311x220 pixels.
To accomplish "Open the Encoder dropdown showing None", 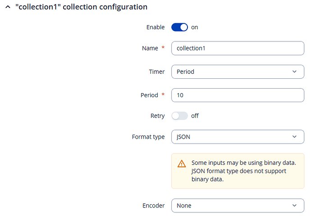I will 238,205.
